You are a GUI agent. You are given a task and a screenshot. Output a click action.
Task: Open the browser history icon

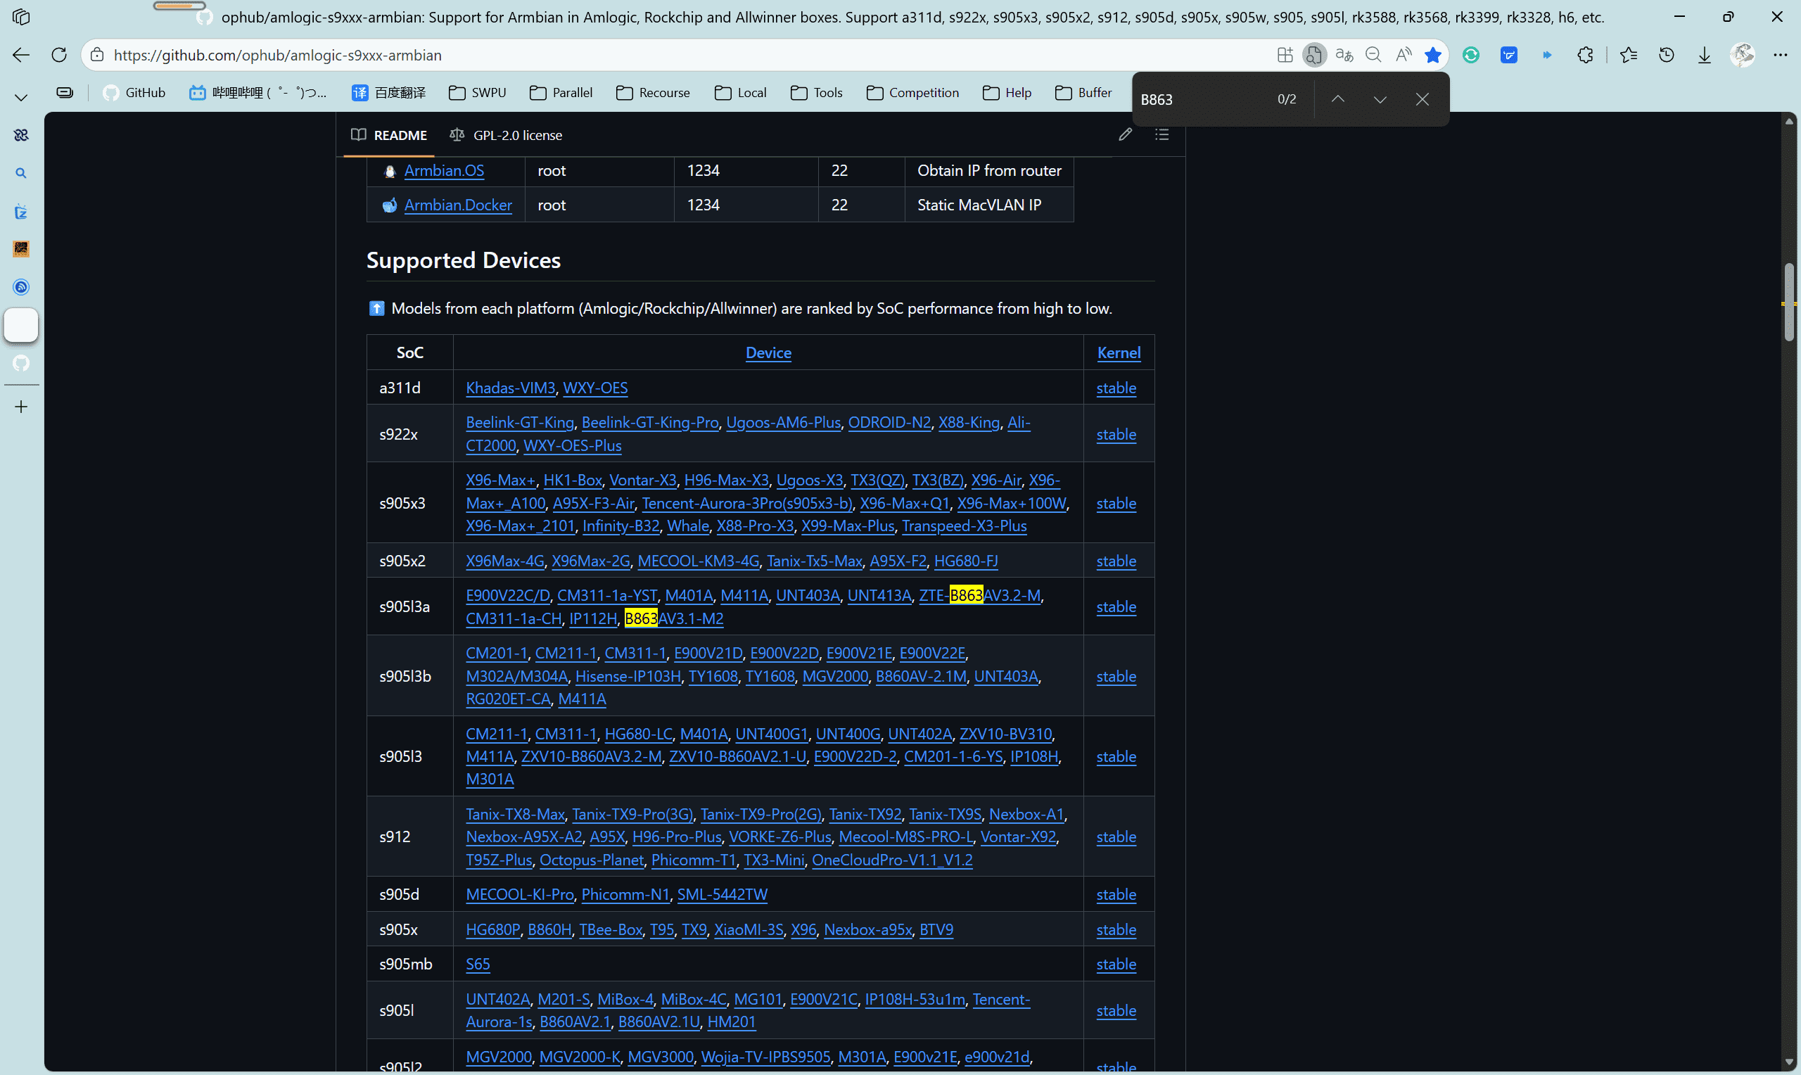pyautogui.click(x=1667, y=55)
